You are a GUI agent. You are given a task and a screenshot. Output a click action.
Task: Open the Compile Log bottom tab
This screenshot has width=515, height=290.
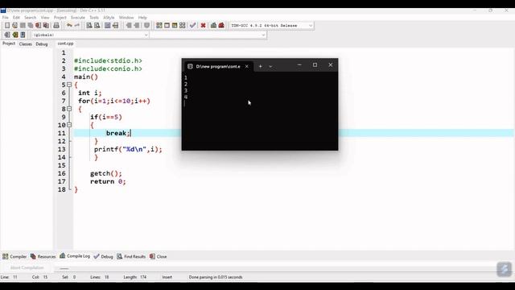75,256
